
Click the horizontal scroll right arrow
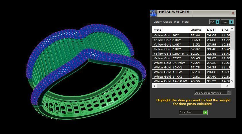click(x=227, y=86)
